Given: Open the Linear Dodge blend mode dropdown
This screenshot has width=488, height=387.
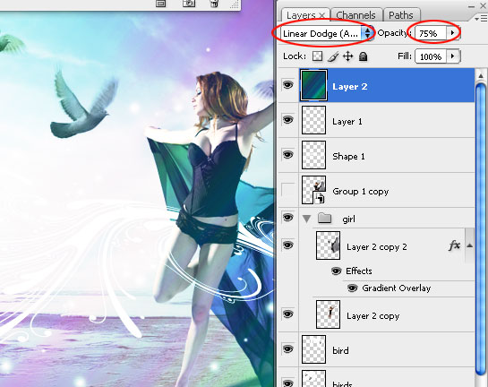Looking at the screenshot, I should (x=327, y=33).
